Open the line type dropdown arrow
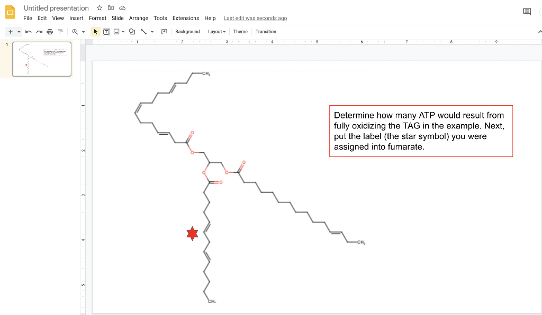542x315 pixels. pyautogui.click(x=152, y=32)
